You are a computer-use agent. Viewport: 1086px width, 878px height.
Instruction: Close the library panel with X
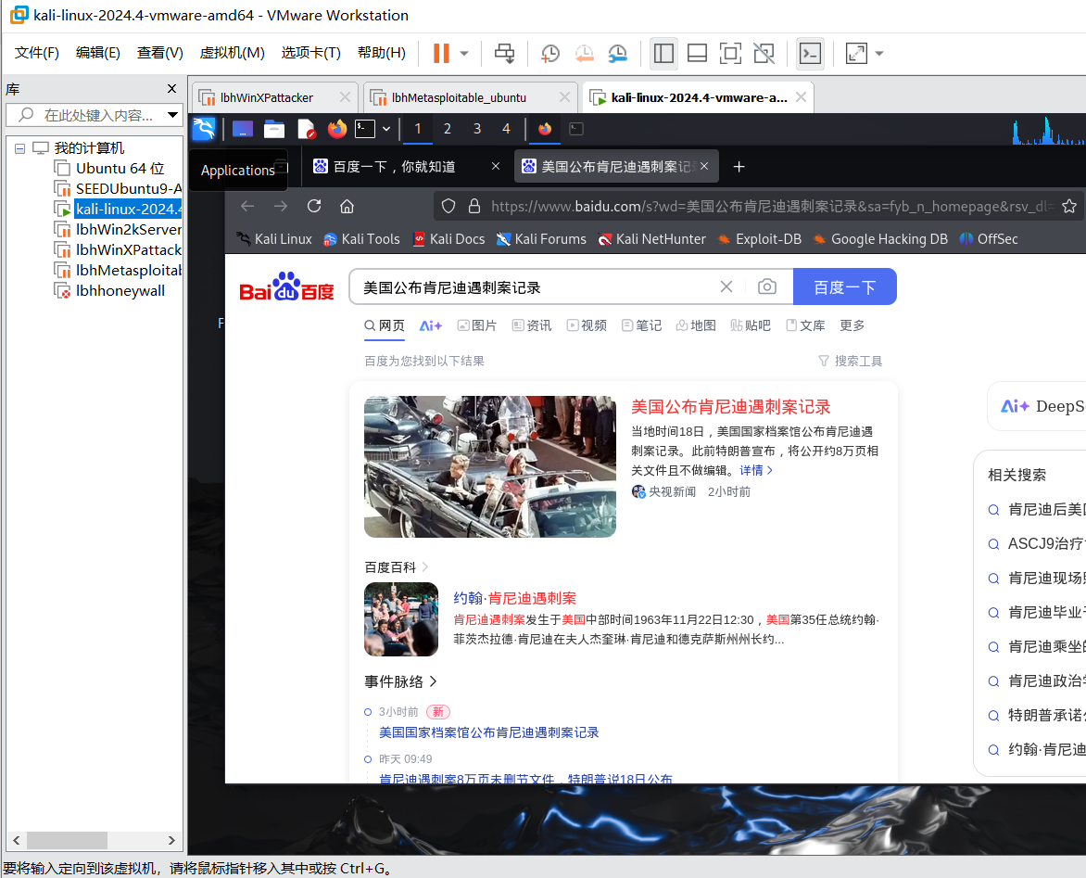(x=171, y=89)
